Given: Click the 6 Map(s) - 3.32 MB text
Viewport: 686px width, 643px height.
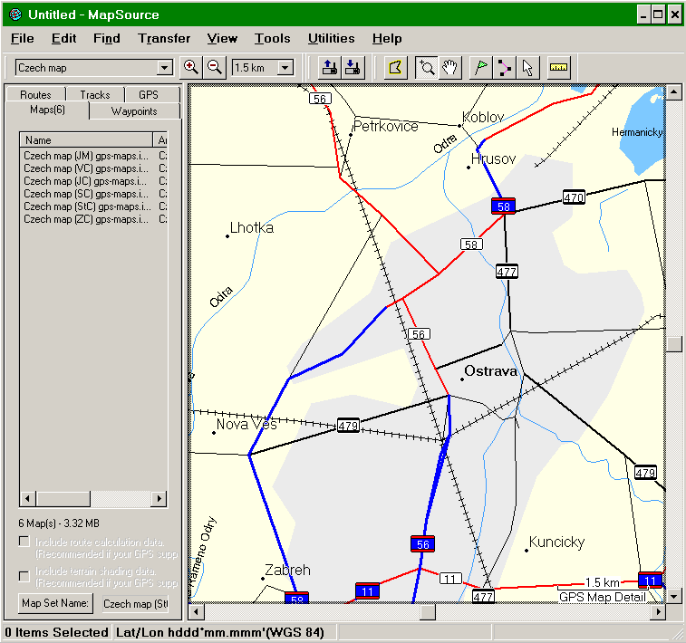Looking at the screenshot, I should pos(59,523).
